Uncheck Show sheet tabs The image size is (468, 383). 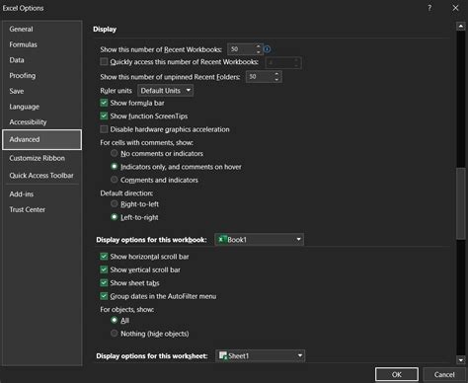[x=104, y=283]
